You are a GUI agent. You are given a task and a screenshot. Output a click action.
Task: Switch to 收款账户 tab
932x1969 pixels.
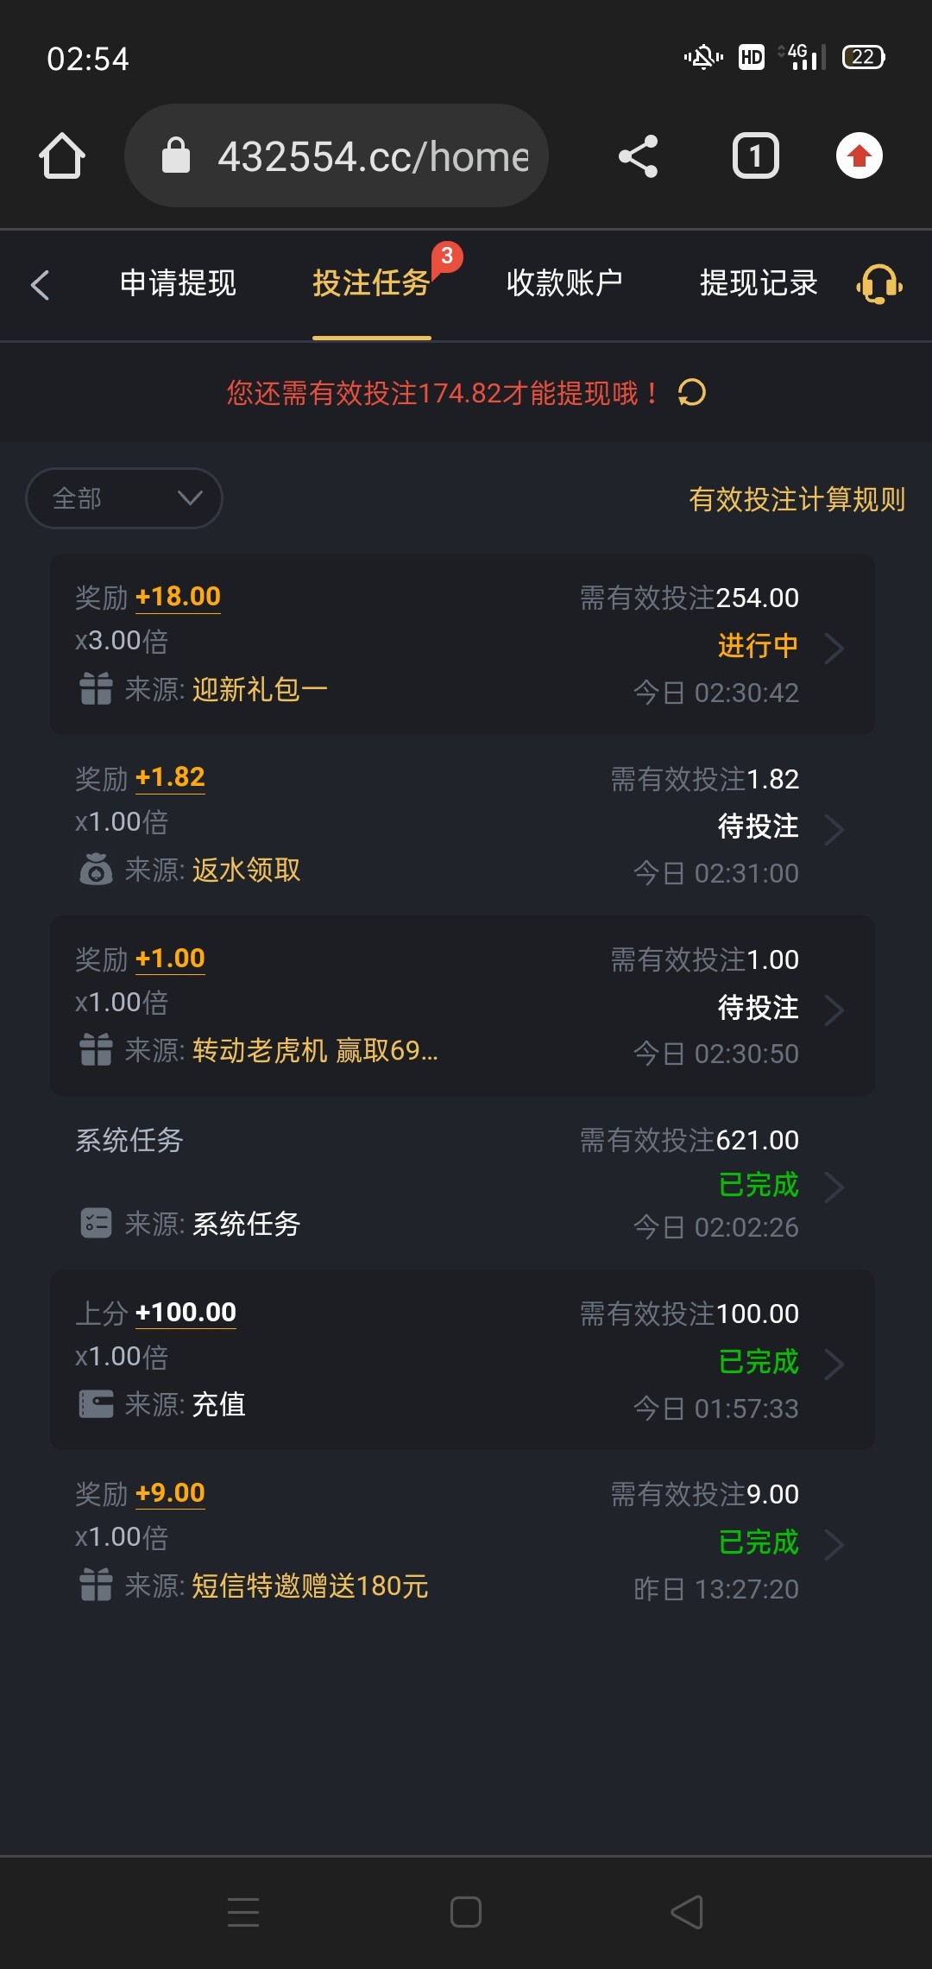click(x=564, y=283)
